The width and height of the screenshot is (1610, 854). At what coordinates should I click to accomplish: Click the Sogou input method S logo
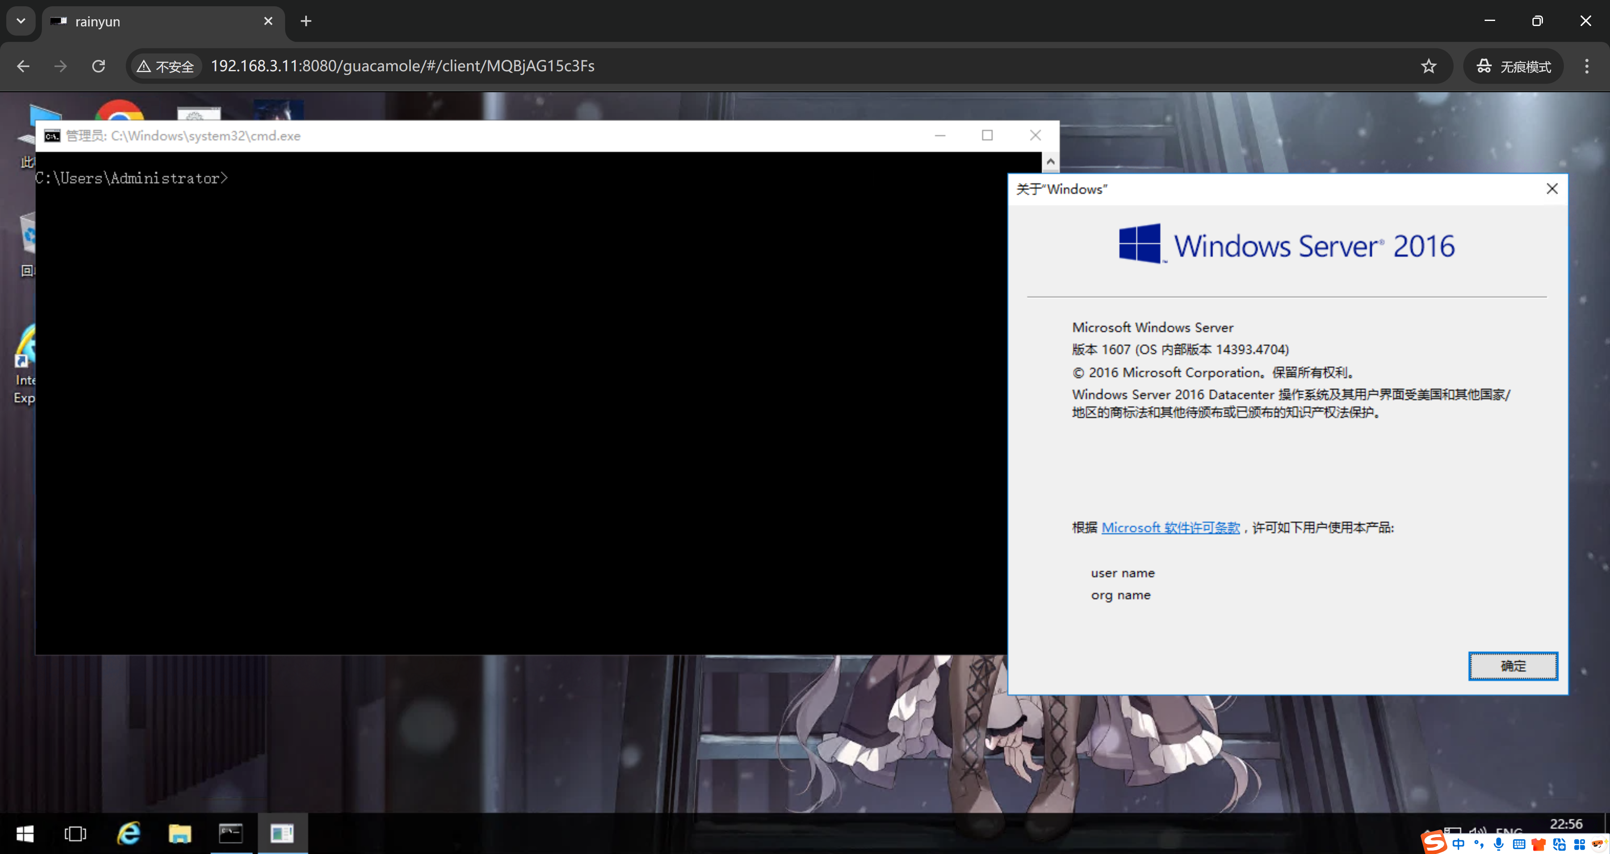(1434, 842)
